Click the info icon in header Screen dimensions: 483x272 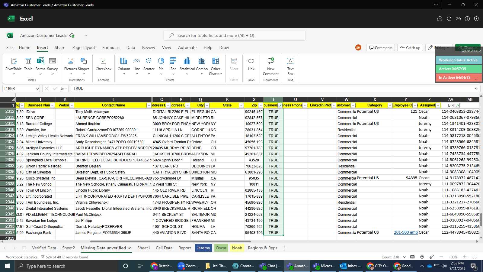(x=467, y=19)
